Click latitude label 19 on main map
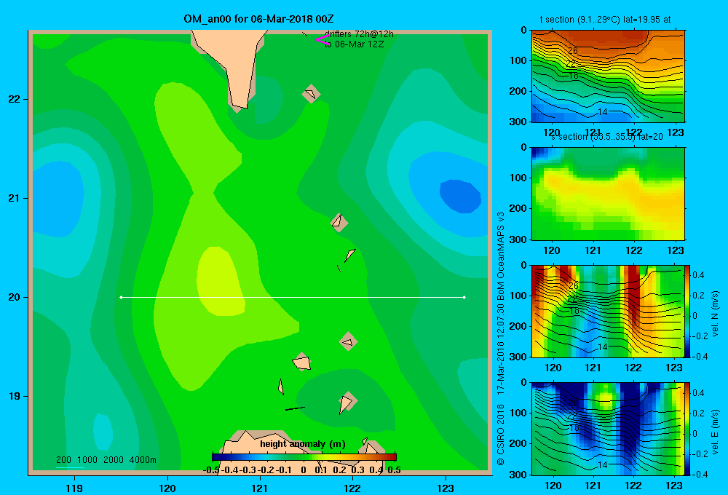728x495 pixels. [x=15, y=396]
